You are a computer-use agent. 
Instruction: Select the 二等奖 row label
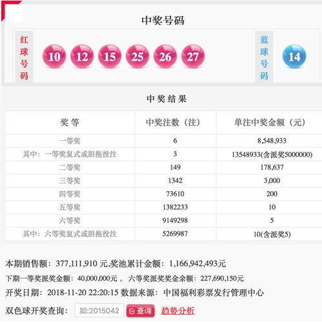tap(70, 167)
